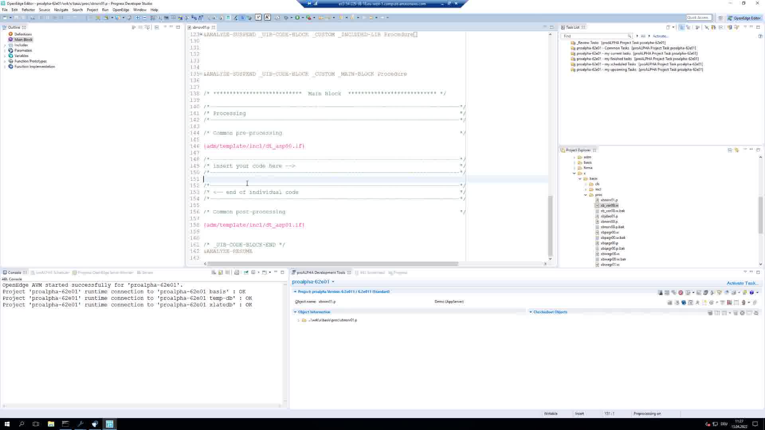Click the Link with Editor icon in Project Explorer

coord(737,150)
